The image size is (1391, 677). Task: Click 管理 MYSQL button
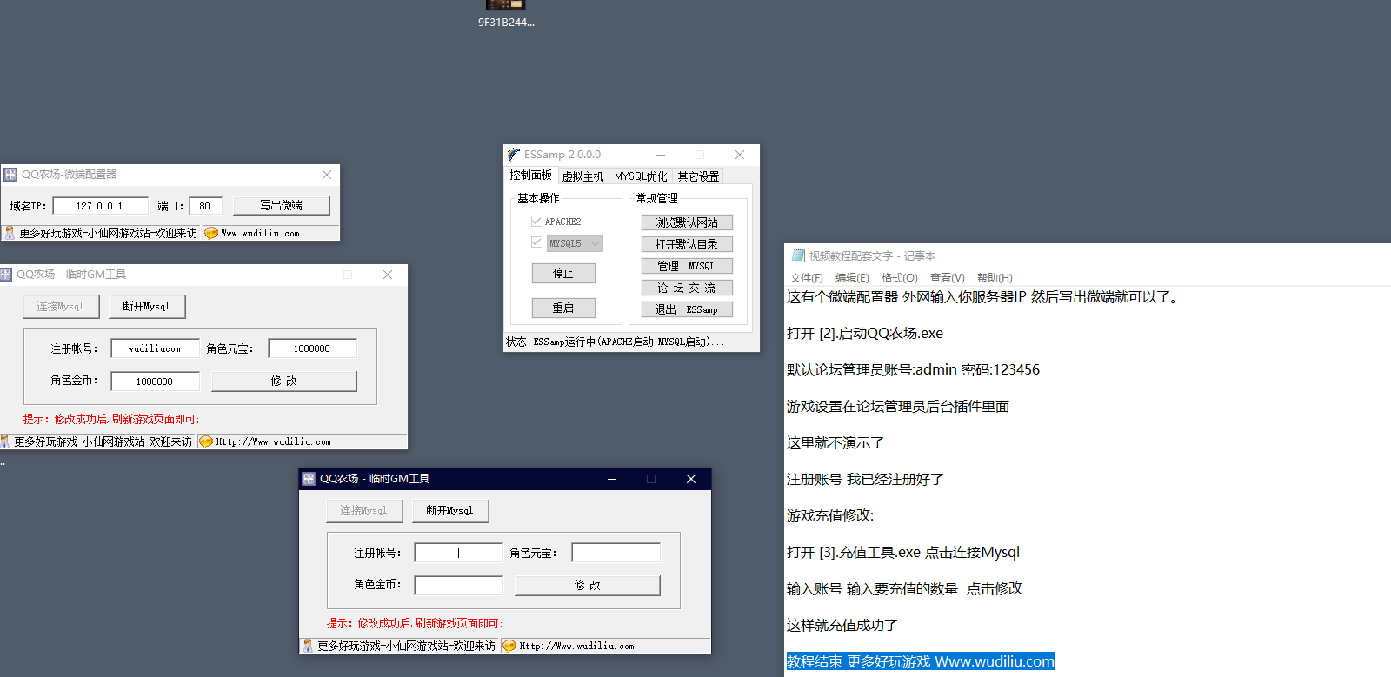click(x=687, y=266)
